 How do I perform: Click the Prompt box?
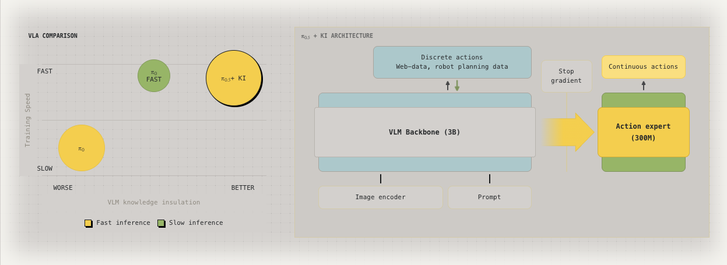coord(489,197)
